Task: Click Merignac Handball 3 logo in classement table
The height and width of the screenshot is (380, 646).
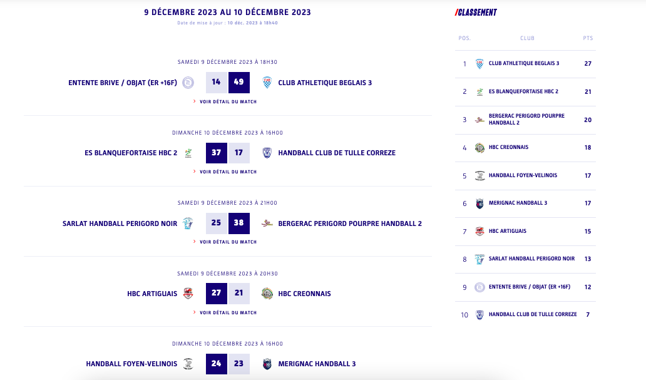Action: pos(479,203)
